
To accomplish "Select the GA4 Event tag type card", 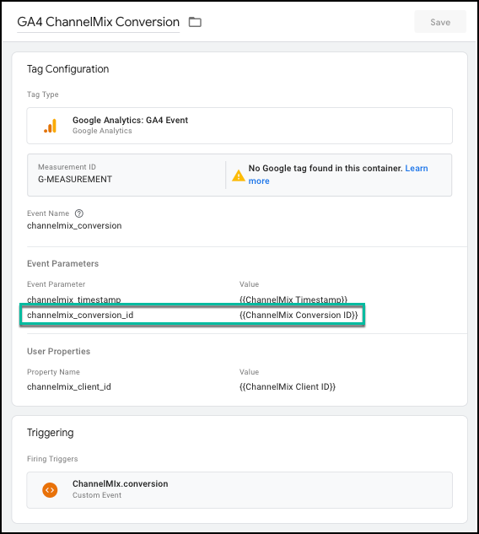I will tap(239, 126).
